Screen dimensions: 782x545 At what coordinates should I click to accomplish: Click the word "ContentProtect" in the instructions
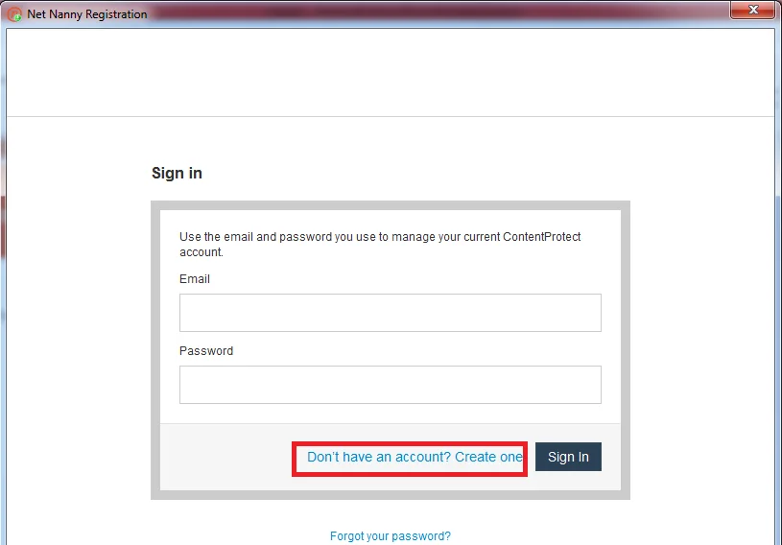(542, 237)
